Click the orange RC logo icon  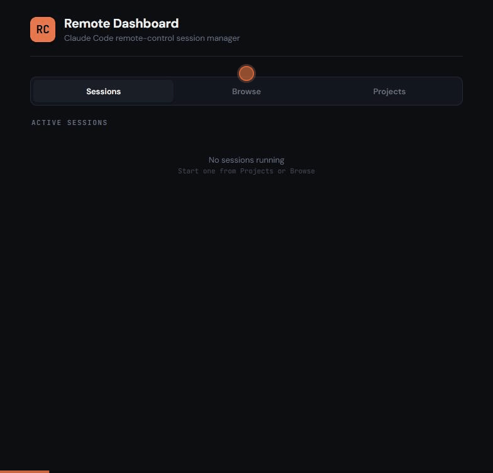pos(43,30)
